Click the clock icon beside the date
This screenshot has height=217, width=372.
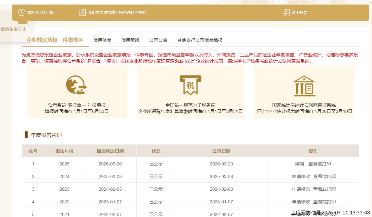tap(21, 13)
